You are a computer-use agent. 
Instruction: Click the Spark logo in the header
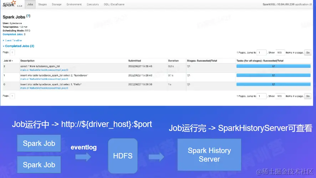(x=9, y=4)
